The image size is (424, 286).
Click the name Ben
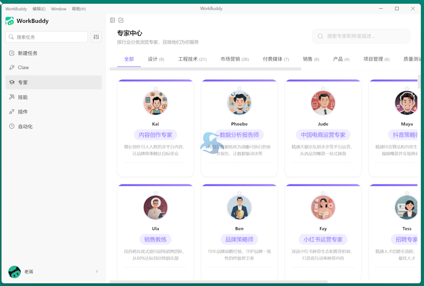point(239,229)
